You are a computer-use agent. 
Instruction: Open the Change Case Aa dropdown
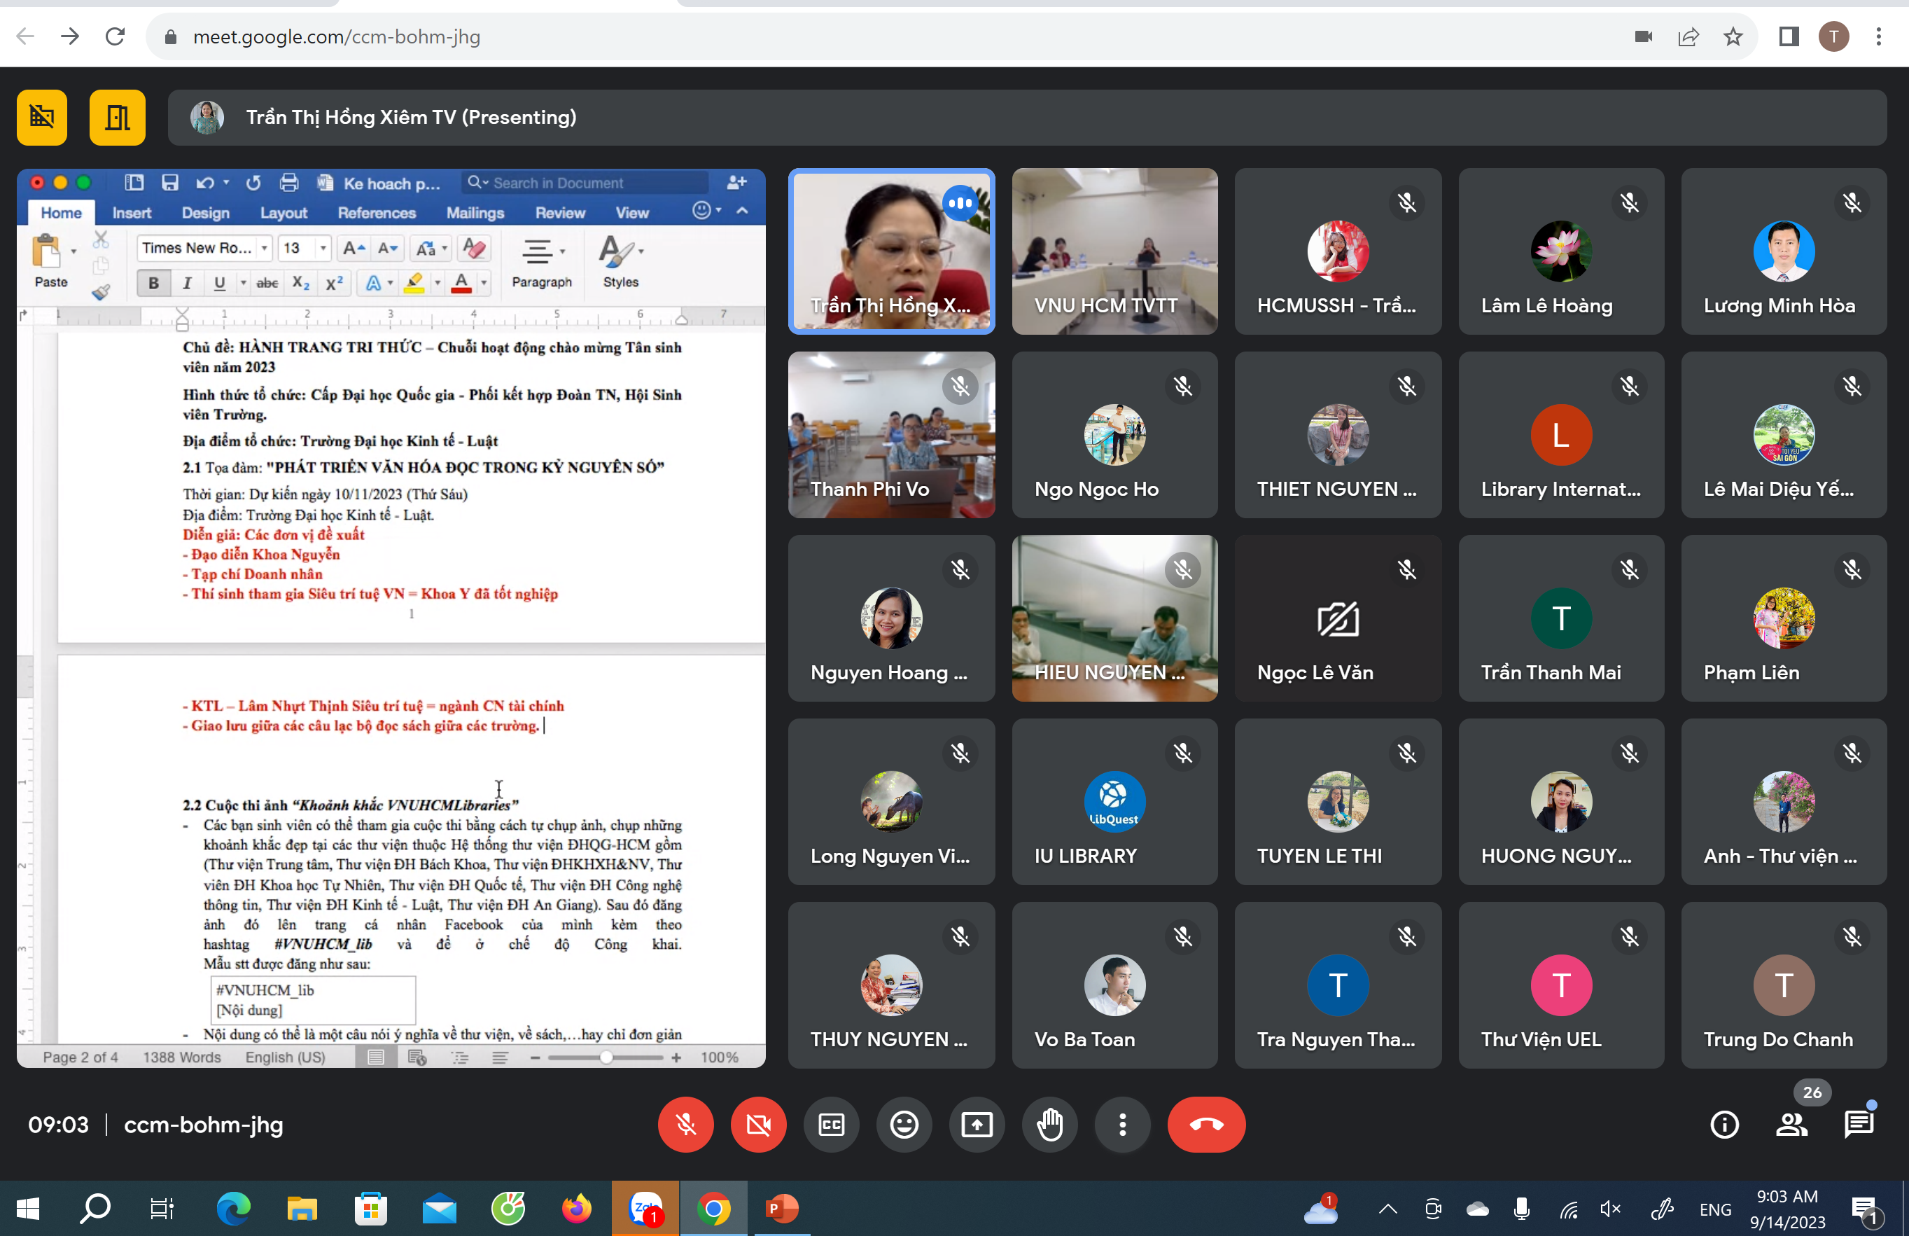(x=431, y=248)
